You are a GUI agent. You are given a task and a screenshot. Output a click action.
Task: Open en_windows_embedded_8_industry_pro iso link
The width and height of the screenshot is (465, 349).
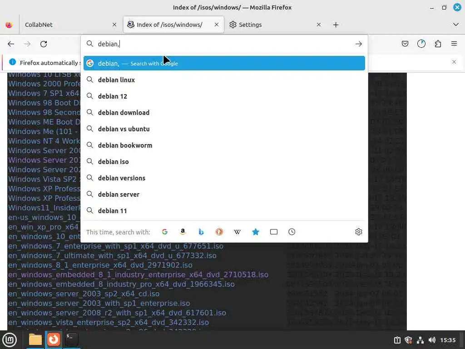click(121, 284)
